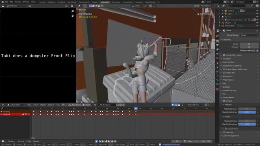The height and width of the screenshot is (146, 260).
Task: Click the GPencil object icon in the outliner
Action: 223,23
